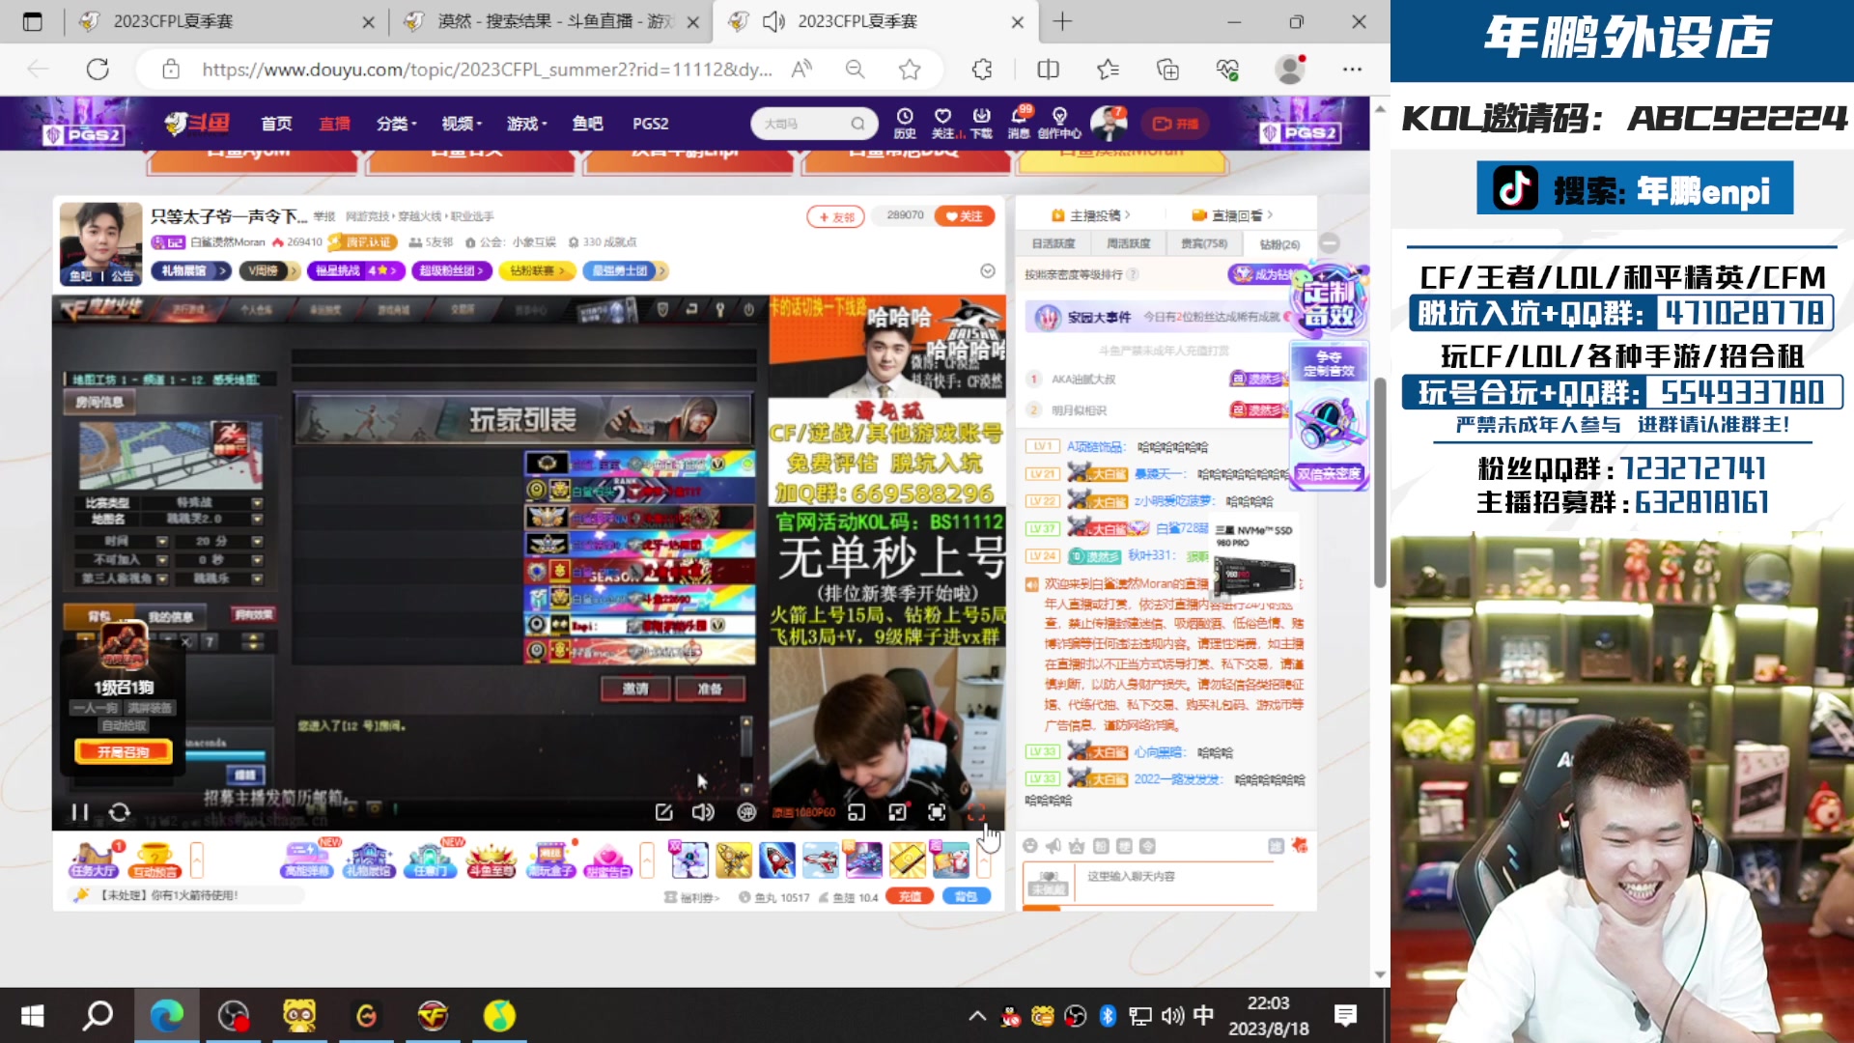Image resolution: width=1854 pixels, height=1043 pixels.
Task: Open 主播投稿 link
Action: click(1090, 214)
